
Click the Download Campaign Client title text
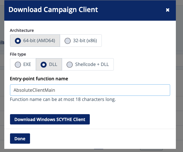53,9
